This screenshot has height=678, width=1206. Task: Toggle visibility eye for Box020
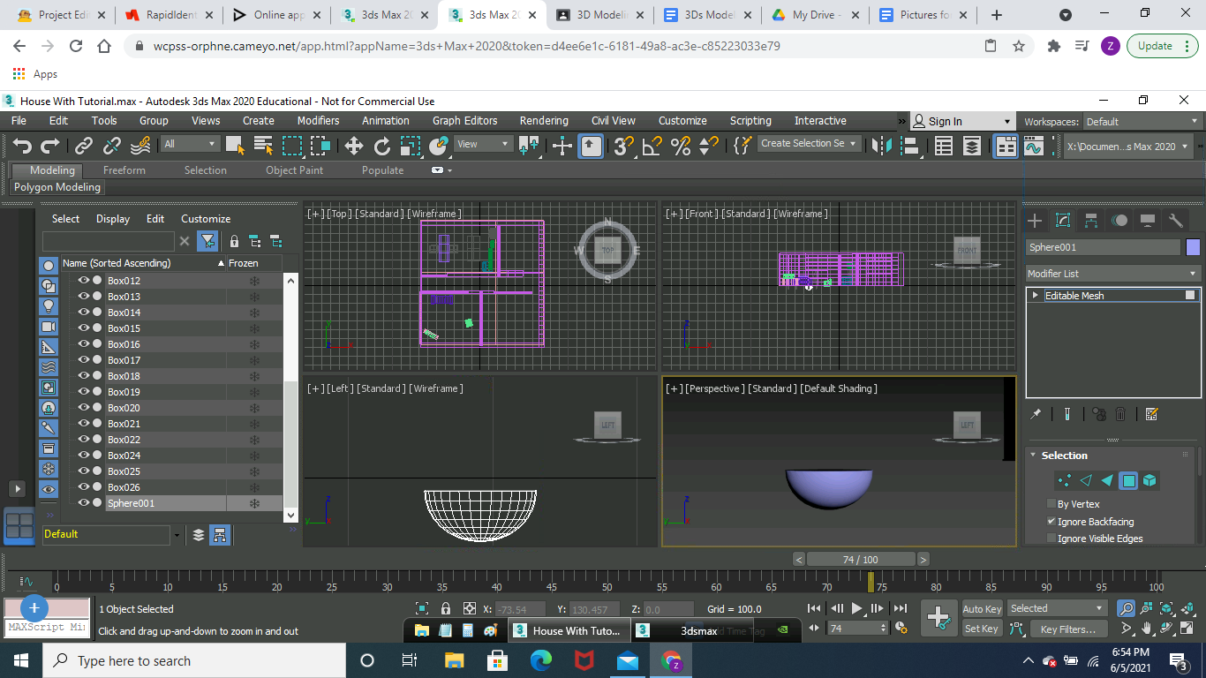(84, 408)
